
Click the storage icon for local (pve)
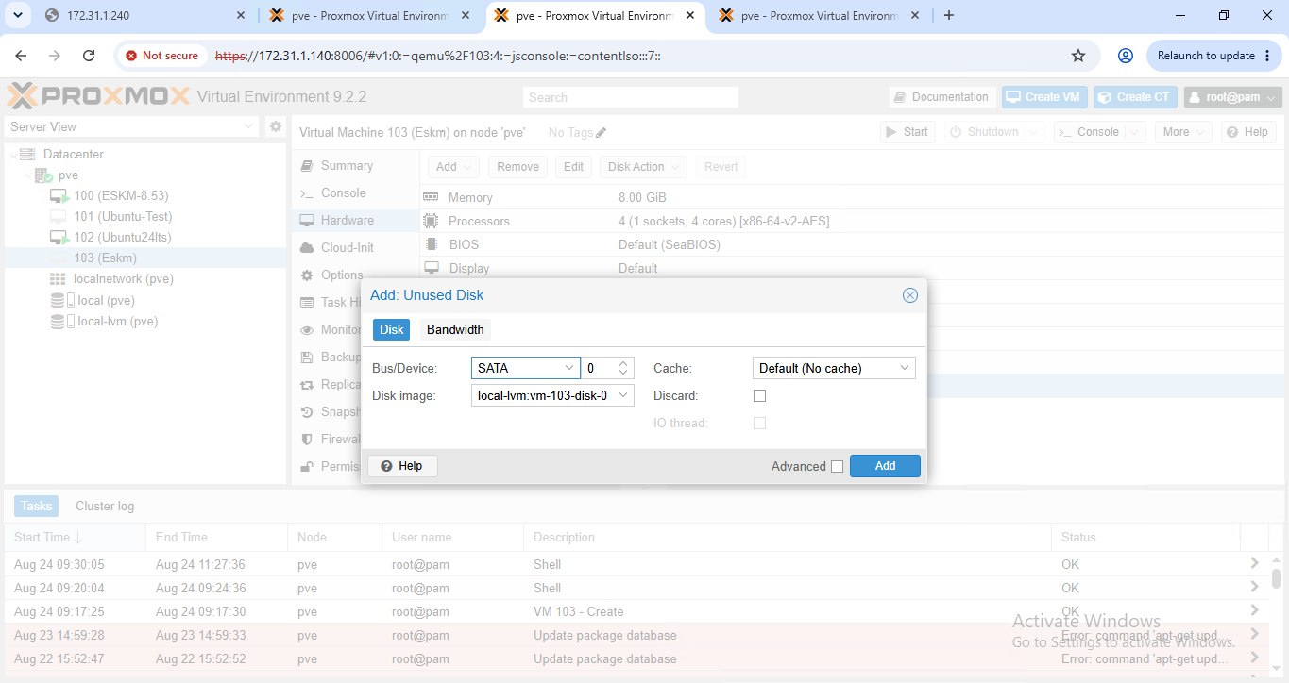60,300
